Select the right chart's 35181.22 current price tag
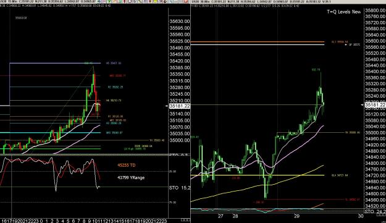The image size is (386, 223). click(x=375, y=105)
